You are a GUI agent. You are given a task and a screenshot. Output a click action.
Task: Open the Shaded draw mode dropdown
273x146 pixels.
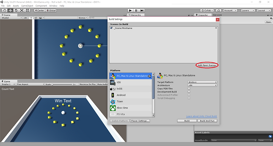12,18
